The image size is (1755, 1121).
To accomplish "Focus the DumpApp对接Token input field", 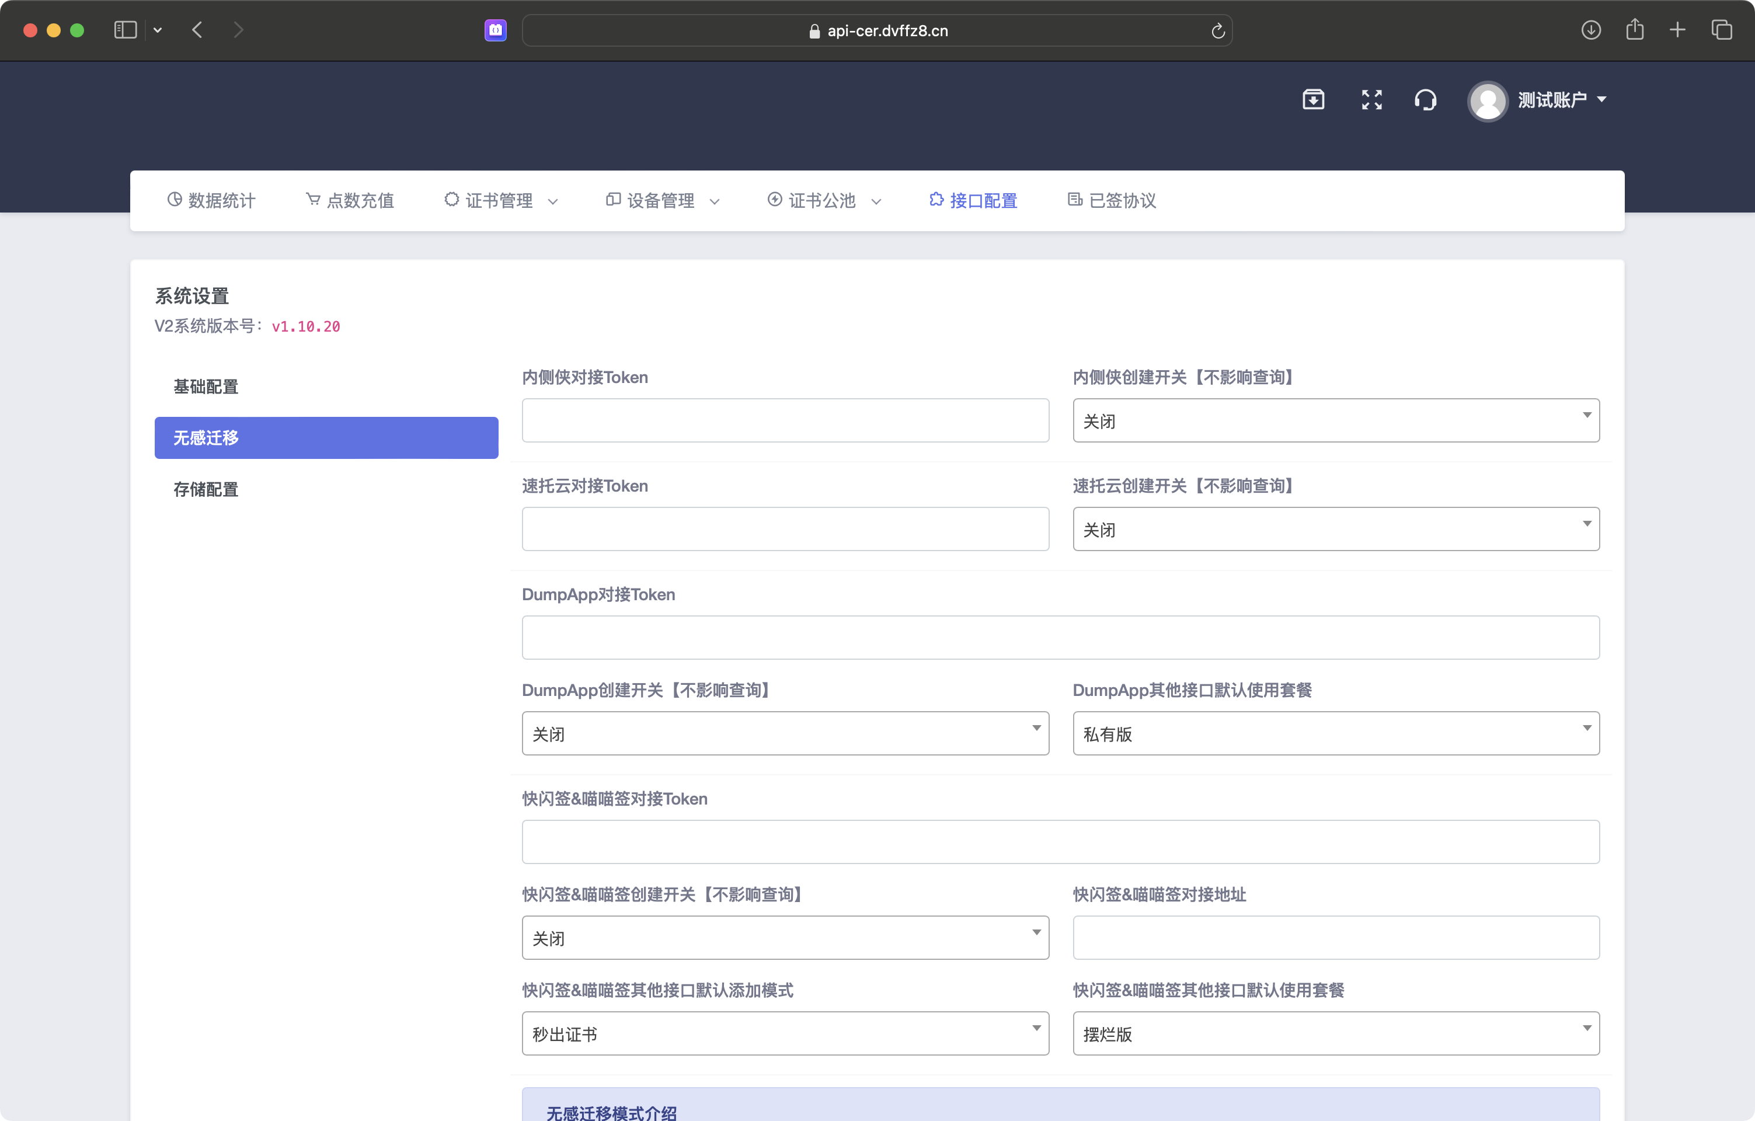I will coord(1060,637).
